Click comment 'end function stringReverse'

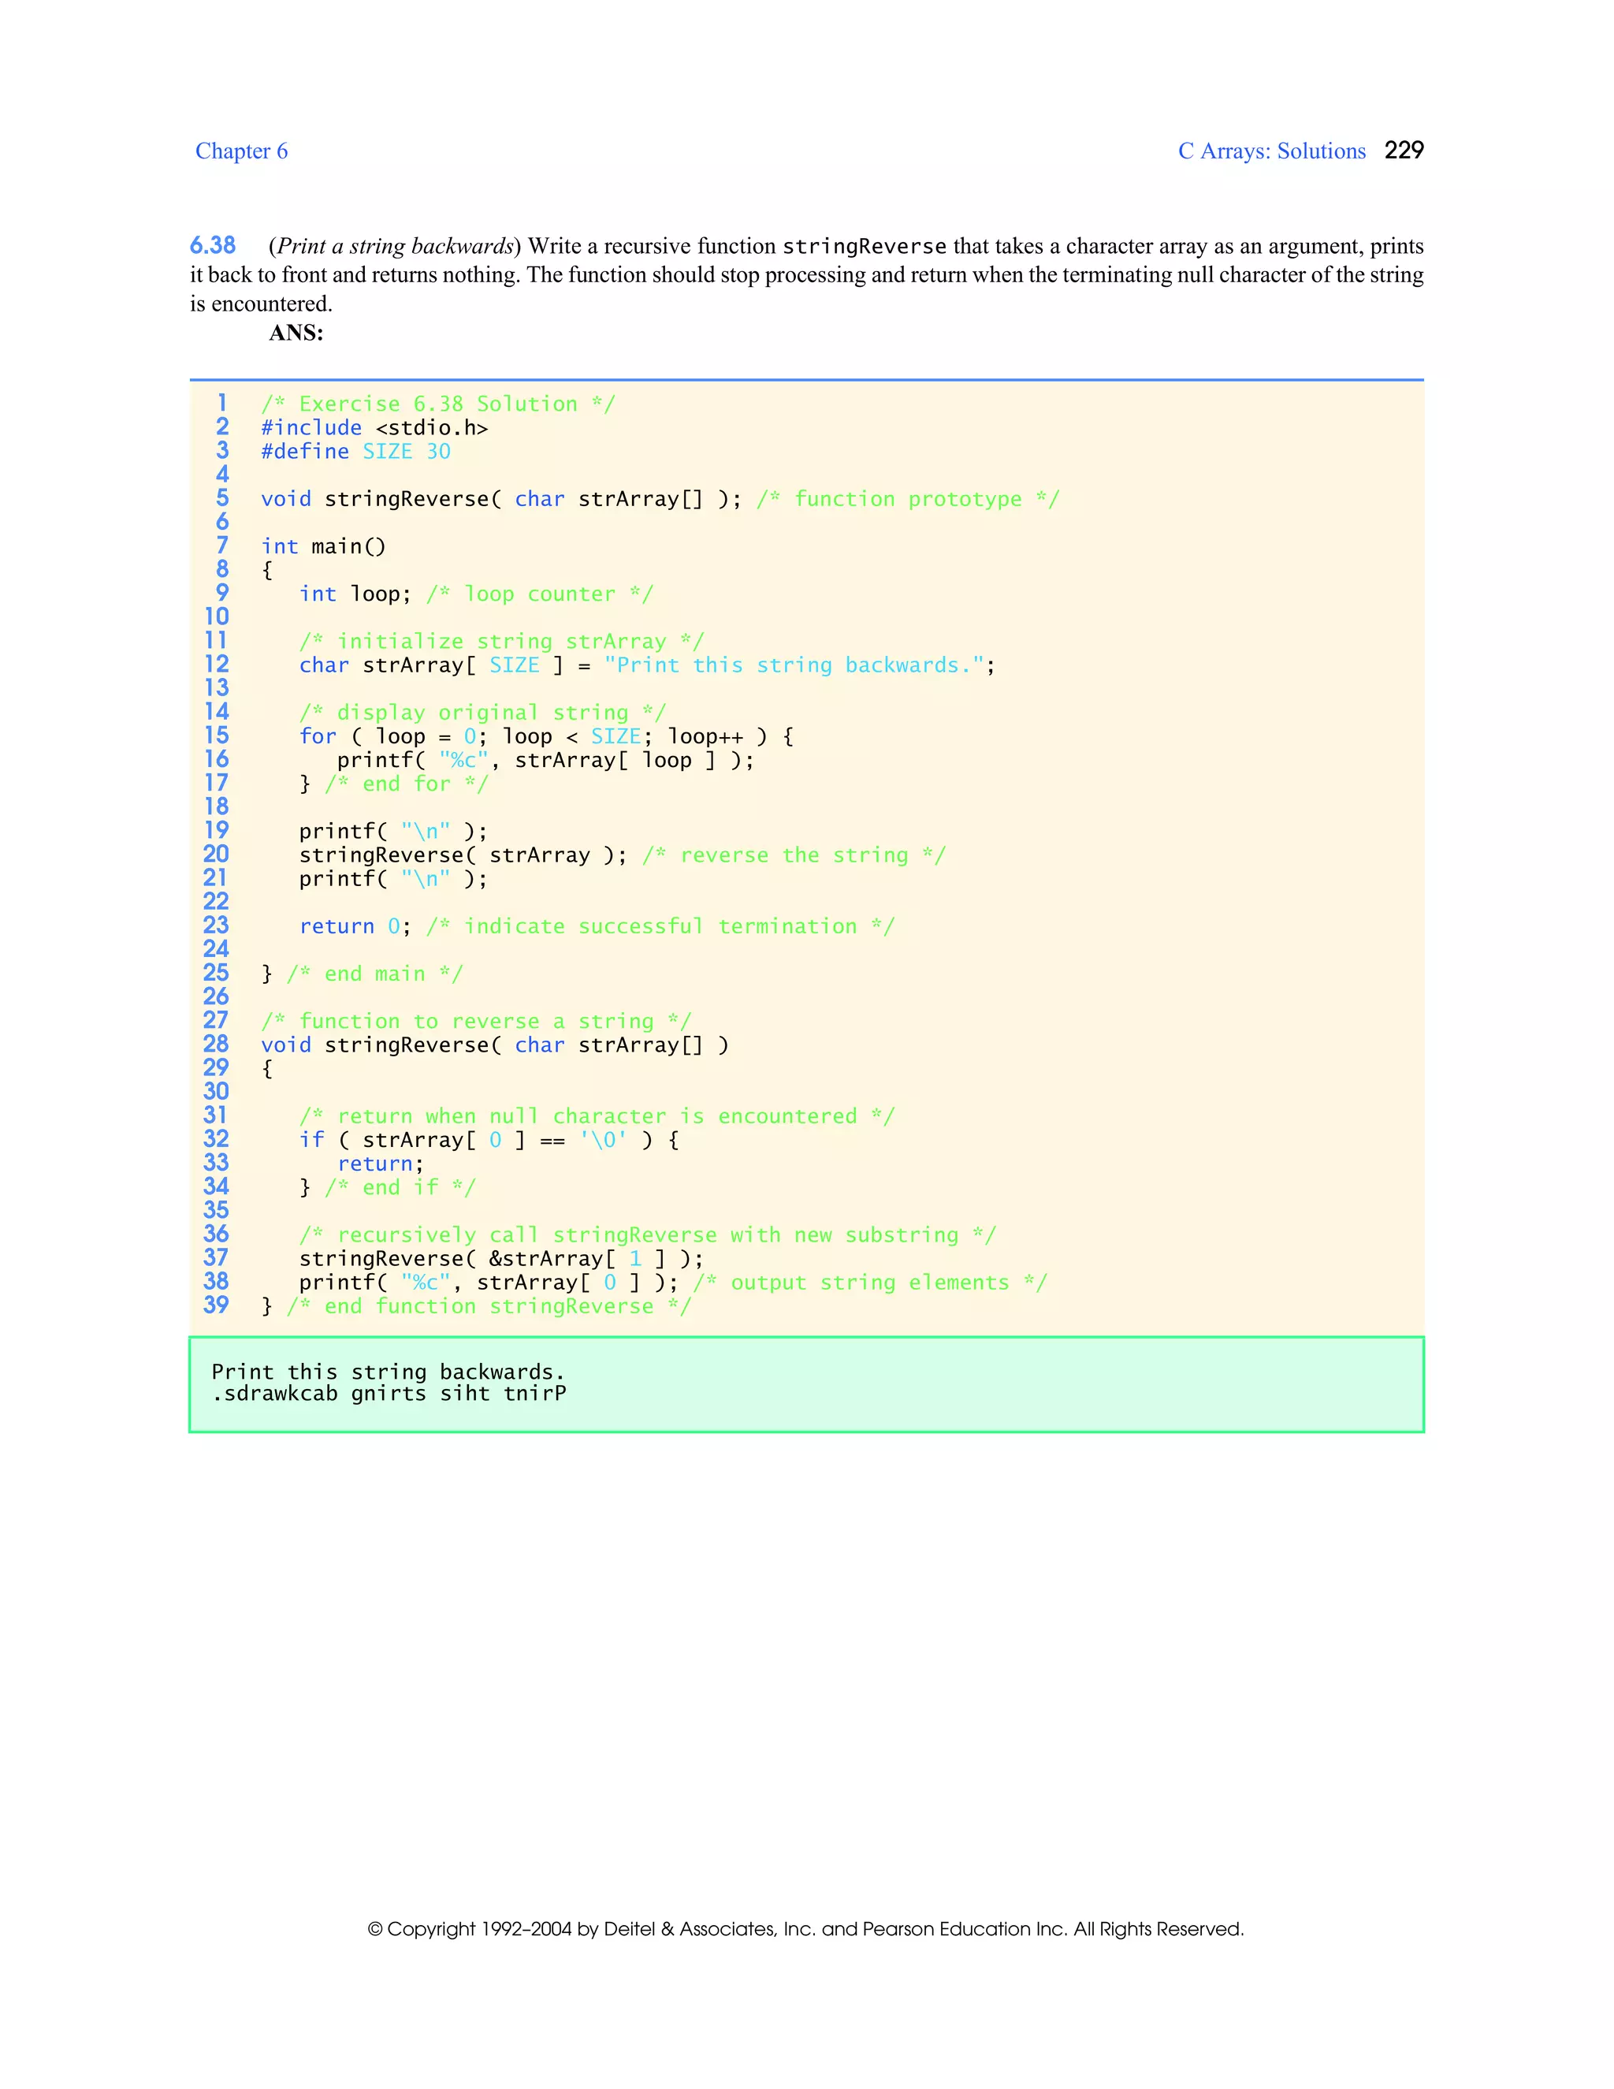[489, 1306]
